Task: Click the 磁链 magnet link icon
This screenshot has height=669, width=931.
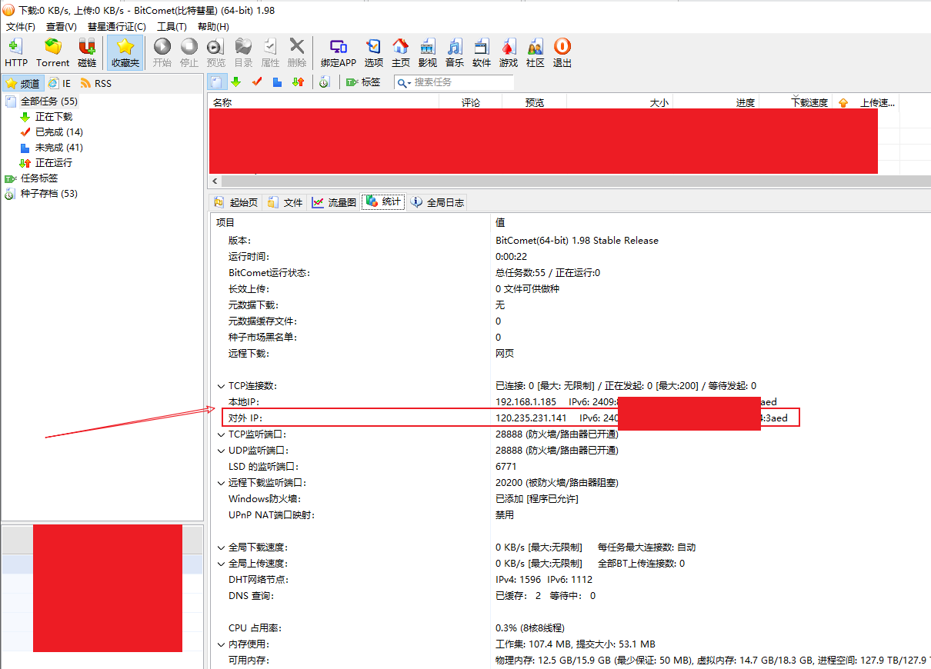Action: [87, 52]
